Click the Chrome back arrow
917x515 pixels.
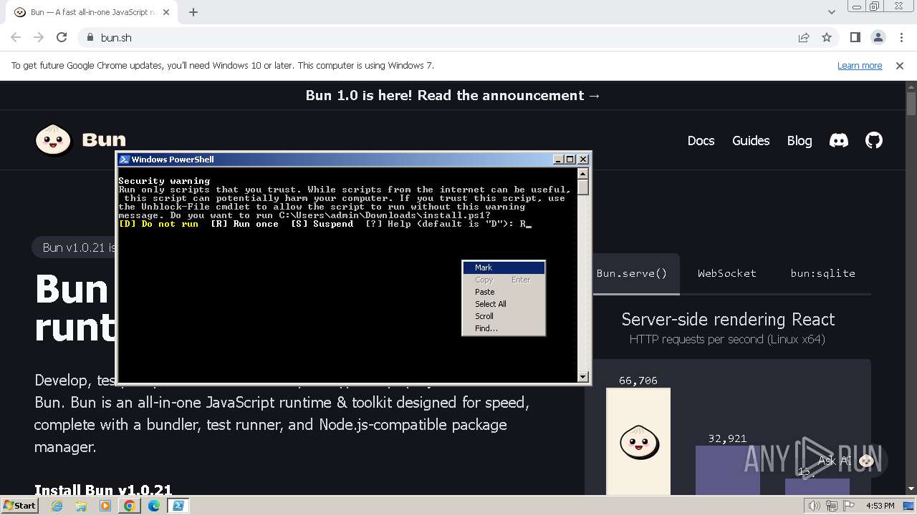click(x=16, y=37)
